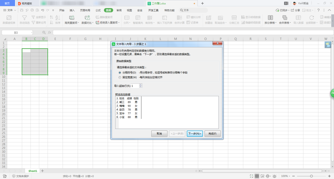Select the 固定宽度(W) radio option
Image resolution: width=334 pixels, height=179 pixels.
click(x=120, y=77)
